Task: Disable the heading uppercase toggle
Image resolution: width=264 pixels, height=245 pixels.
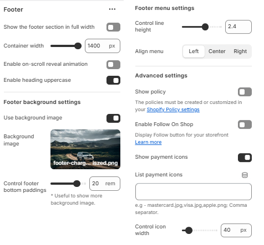Action: (113, 80)
